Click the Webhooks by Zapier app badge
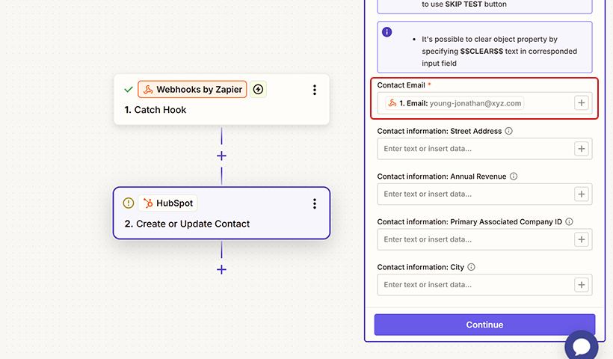This screenshot has width=613, height=359. point(192,90)
